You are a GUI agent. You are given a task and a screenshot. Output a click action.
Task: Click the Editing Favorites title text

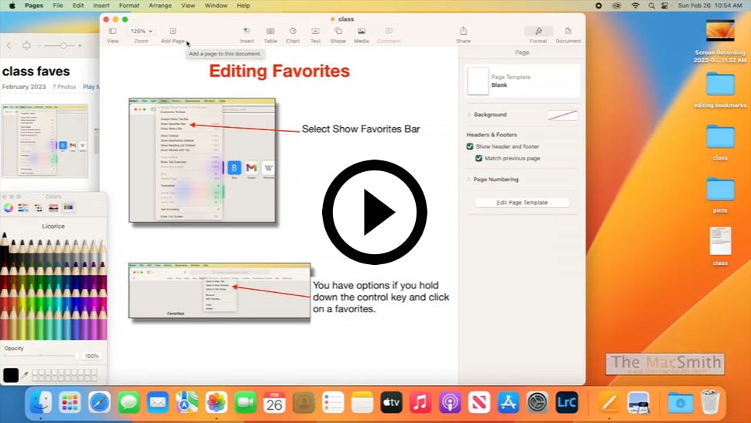(279, 71)
